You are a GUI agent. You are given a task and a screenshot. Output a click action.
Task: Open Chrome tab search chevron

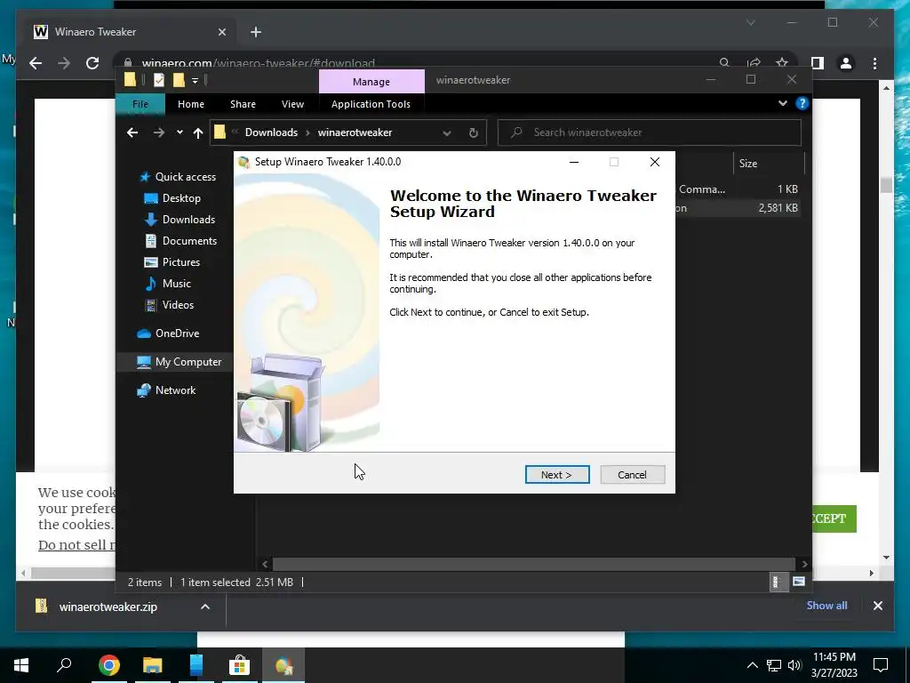(750, 22)
